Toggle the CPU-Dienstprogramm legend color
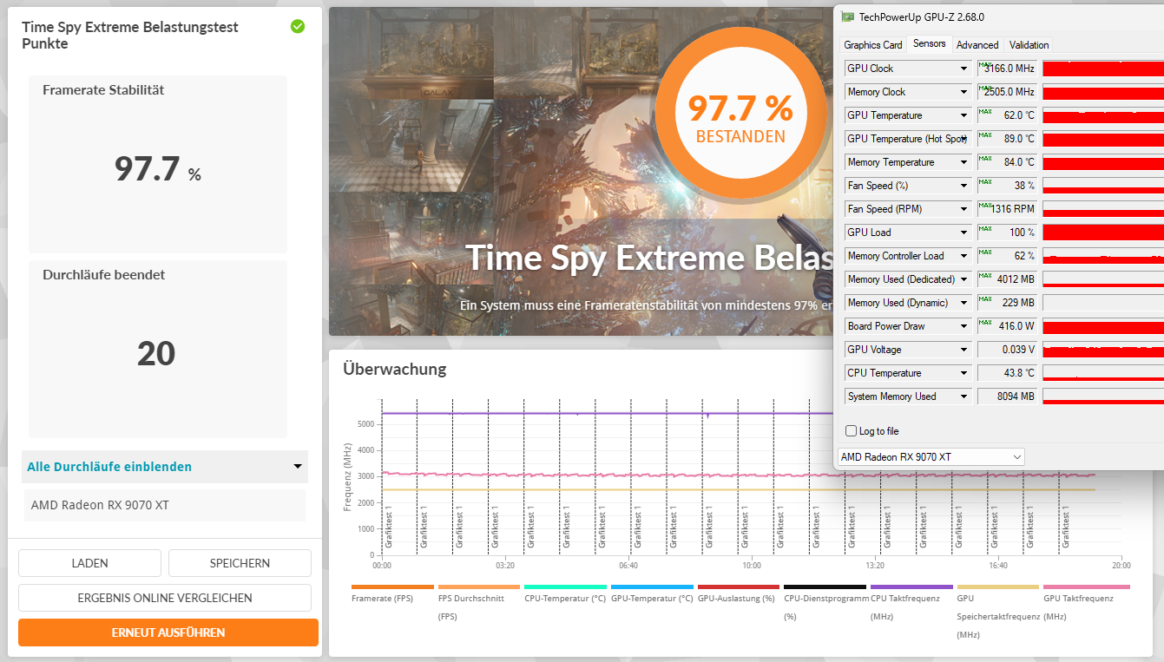 pyautogui.click(x=825, y=587)
